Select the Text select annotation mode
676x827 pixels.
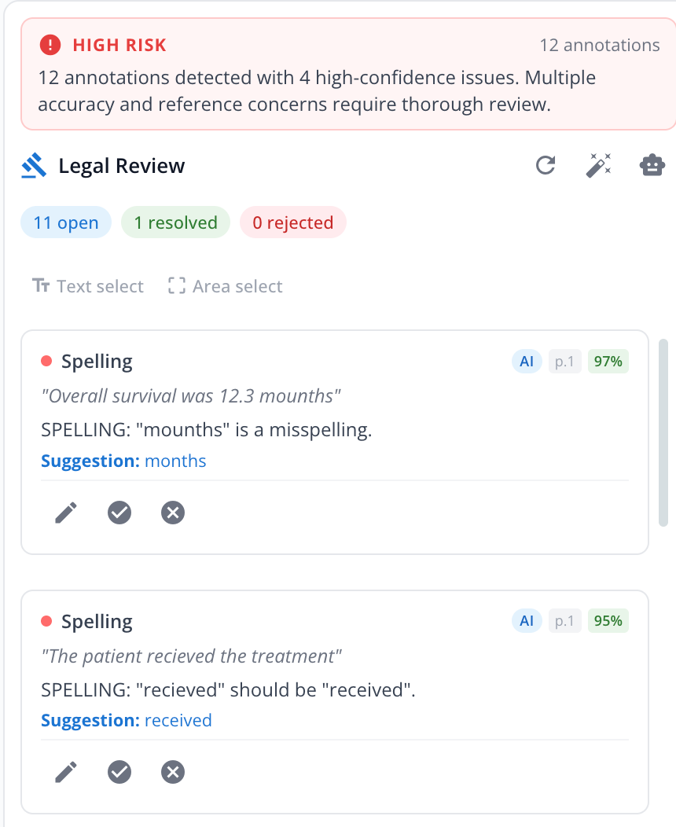(x=87, y=286)
